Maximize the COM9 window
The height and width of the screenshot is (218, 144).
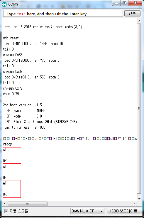pyautogui.click(x=124, y=3)
